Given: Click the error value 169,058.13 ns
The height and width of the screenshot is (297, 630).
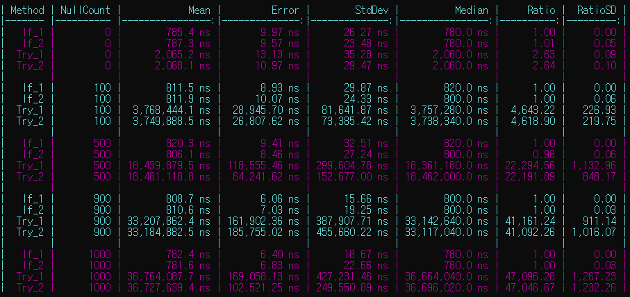Looking at the screenshot, I should coord(263,276).
